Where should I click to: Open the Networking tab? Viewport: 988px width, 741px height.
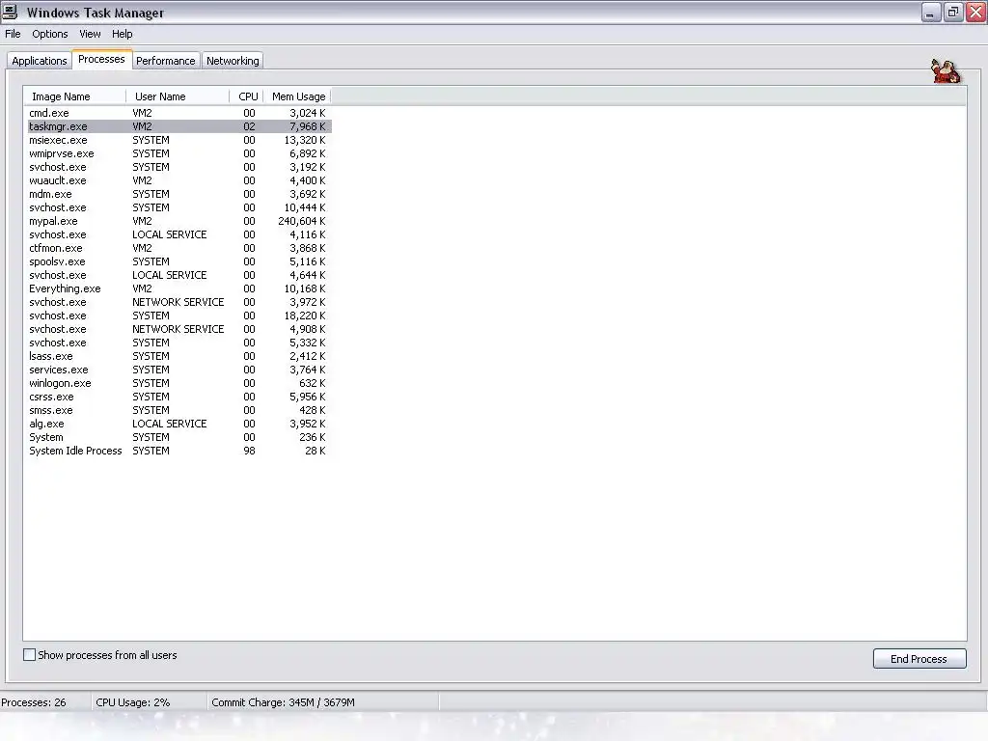click(x=233, y=61)
